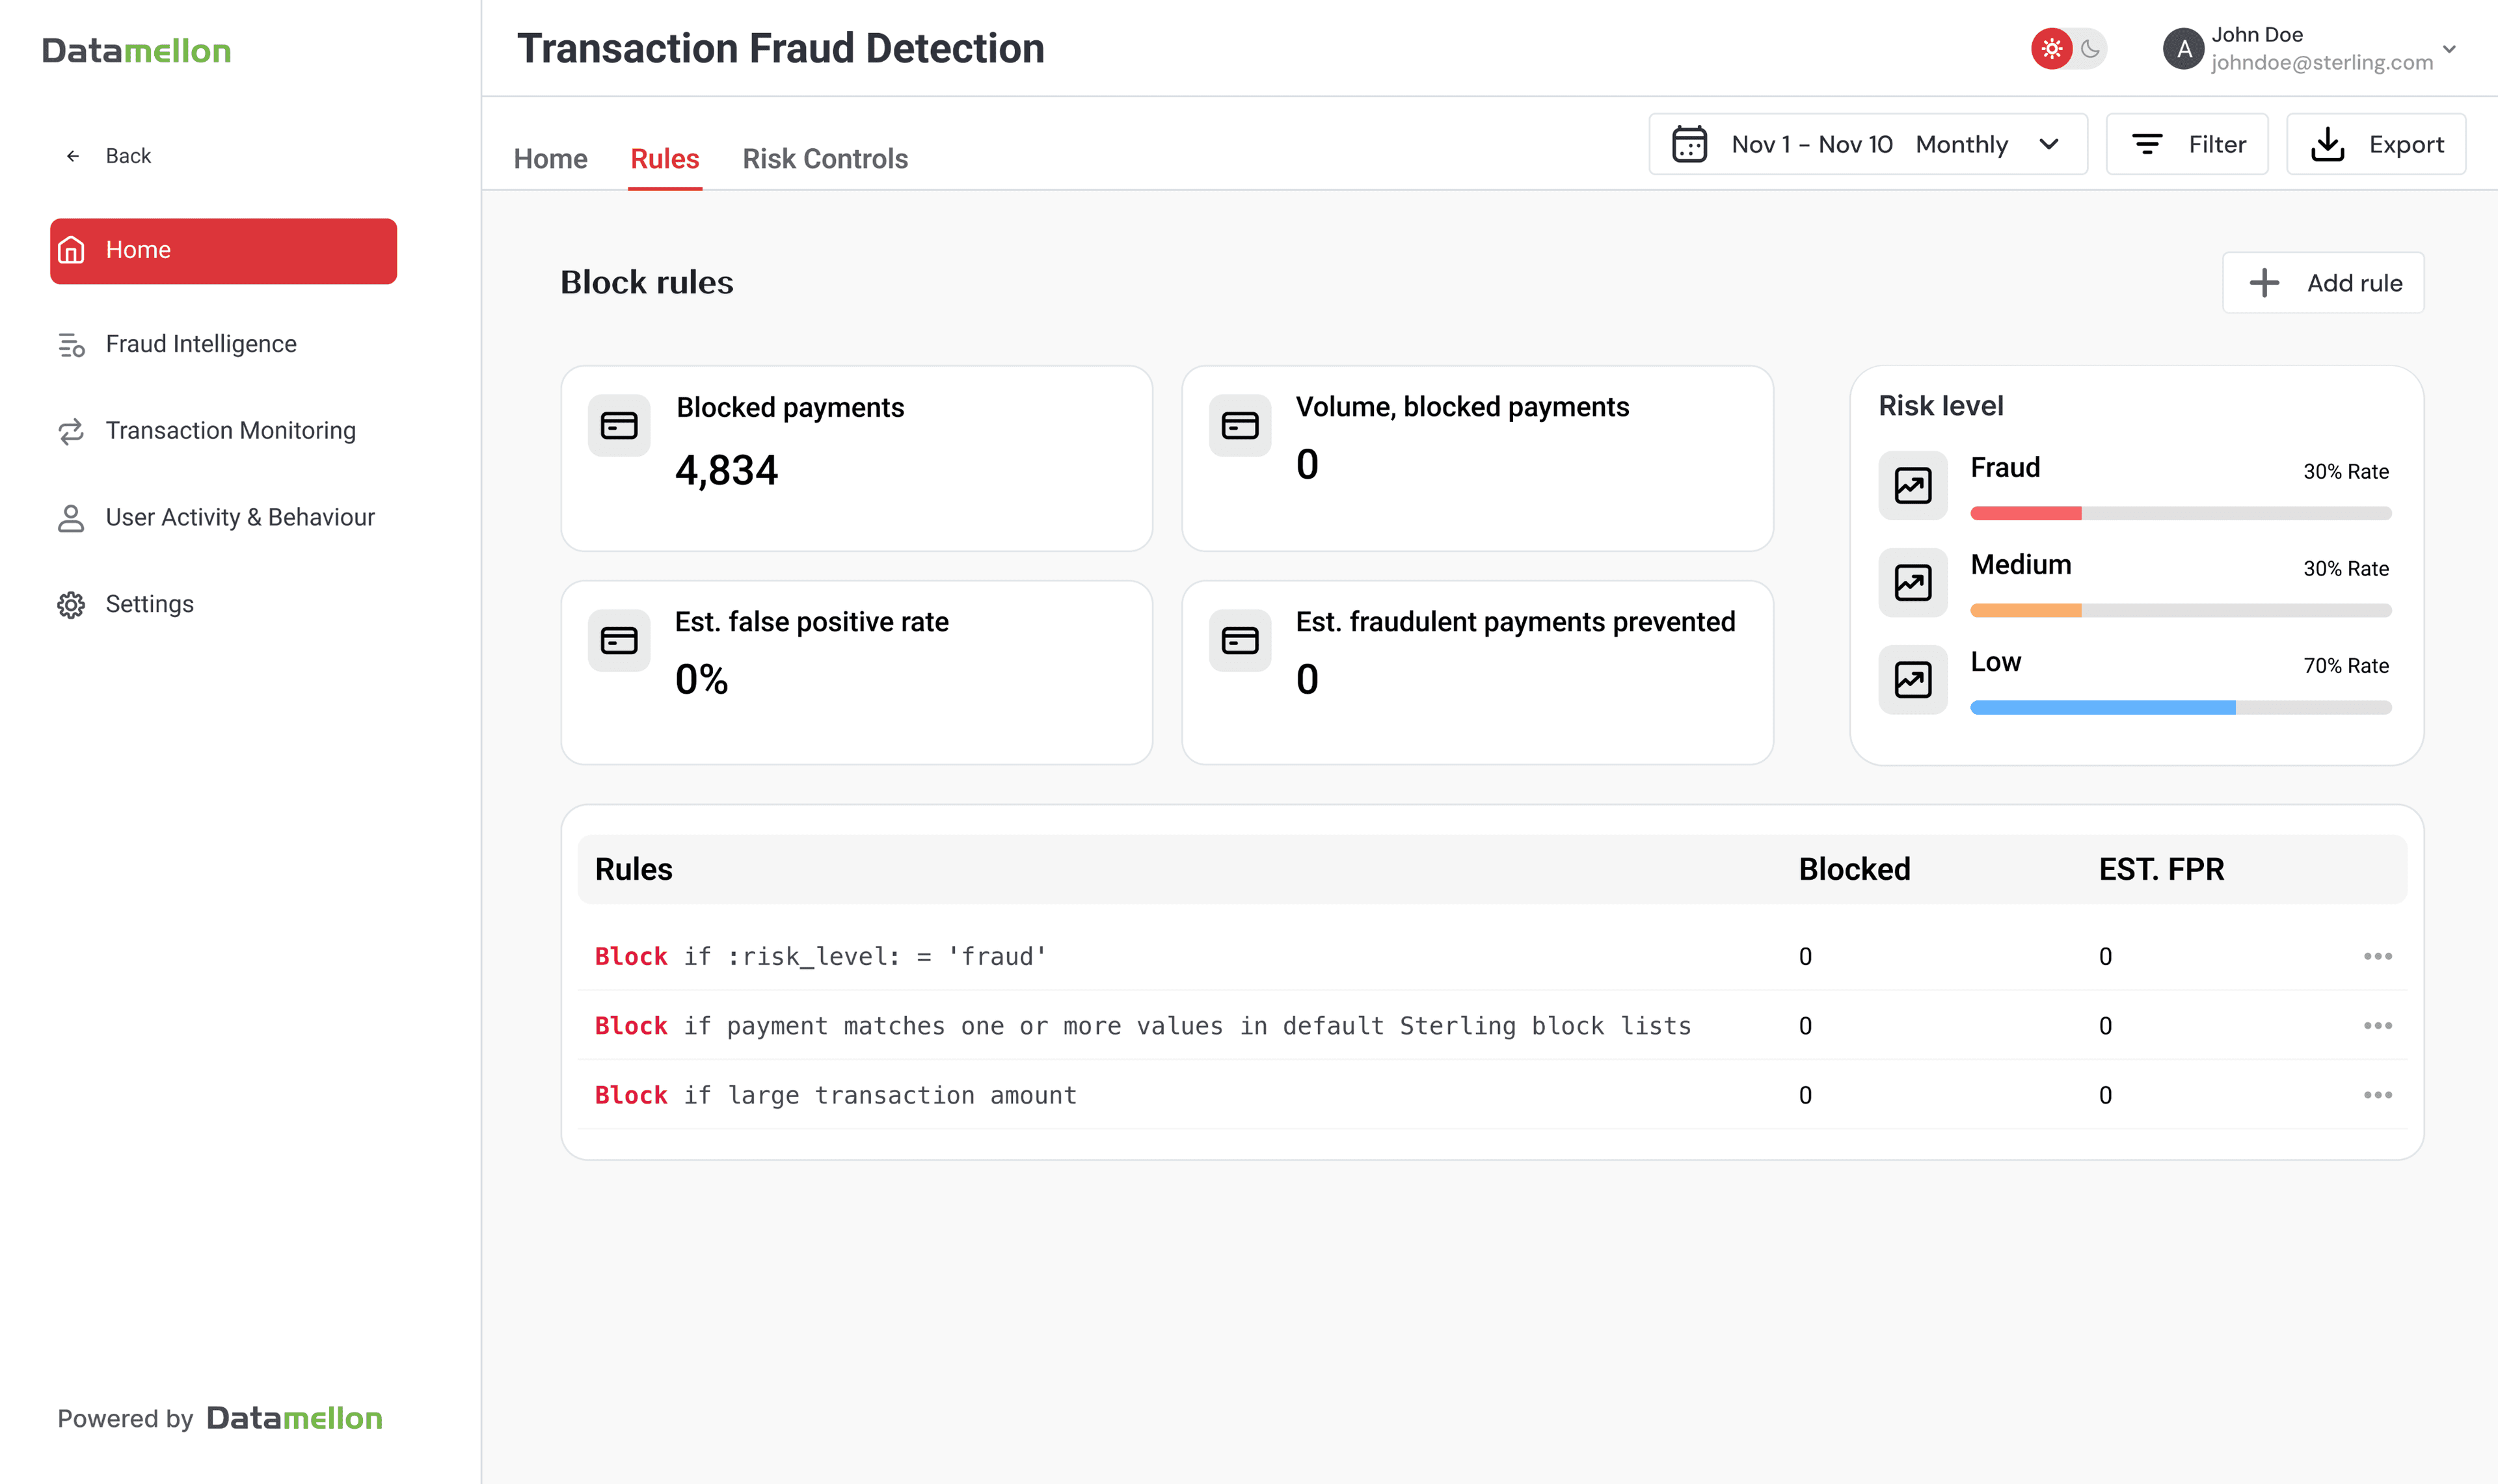Click the back arrow above the sidebar menu
Viewport: 2498px width, 1484px height.
pos(72,155)
